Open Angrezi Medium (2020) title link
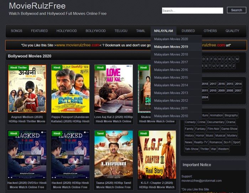 (27, 119)
